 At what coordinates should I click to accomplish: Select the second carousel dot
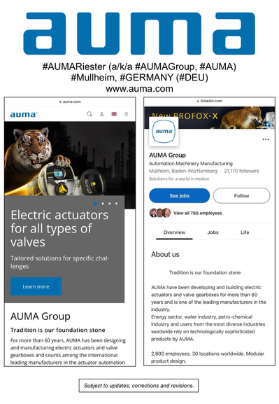[103, 204]
